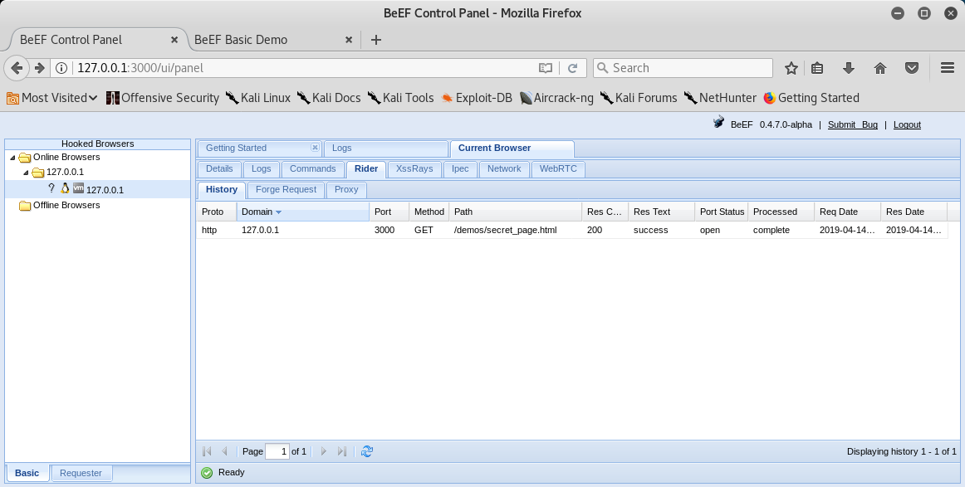Screen dimensions: 965x487
Task: Close the Getting Started panel tab
Action: [315, 148]
